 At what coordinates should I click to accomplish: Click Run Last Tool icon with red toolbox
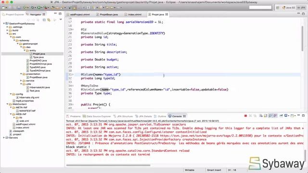click(x=45, y=8)
